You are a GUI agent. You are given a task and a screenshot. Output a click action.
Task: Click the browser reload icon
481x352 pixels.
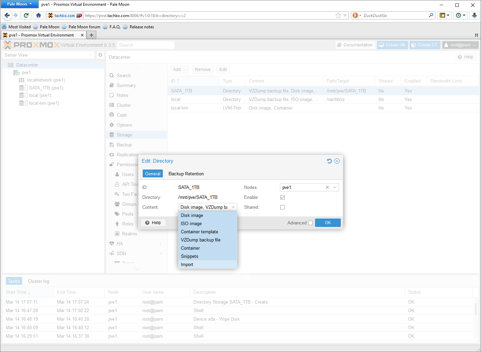point(26,15)
